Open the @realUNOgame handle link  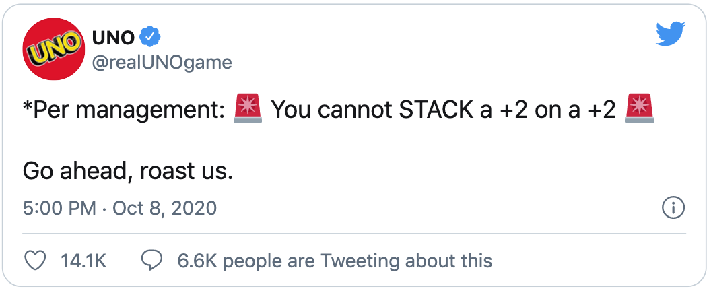tap(162, 63)
